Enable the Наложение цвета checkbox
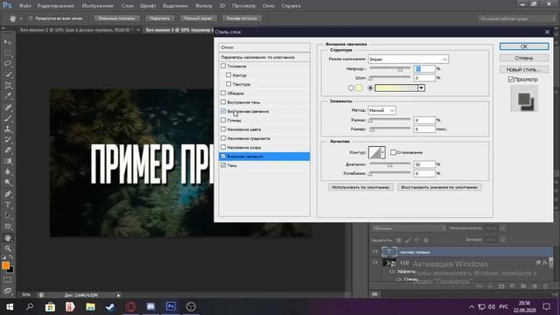This screenshot has height=315, width=560. [x=223, y=129]
